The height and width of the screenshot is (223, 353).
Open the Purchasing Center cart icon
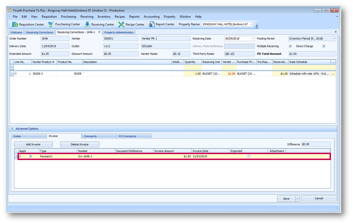click(51, 24)
